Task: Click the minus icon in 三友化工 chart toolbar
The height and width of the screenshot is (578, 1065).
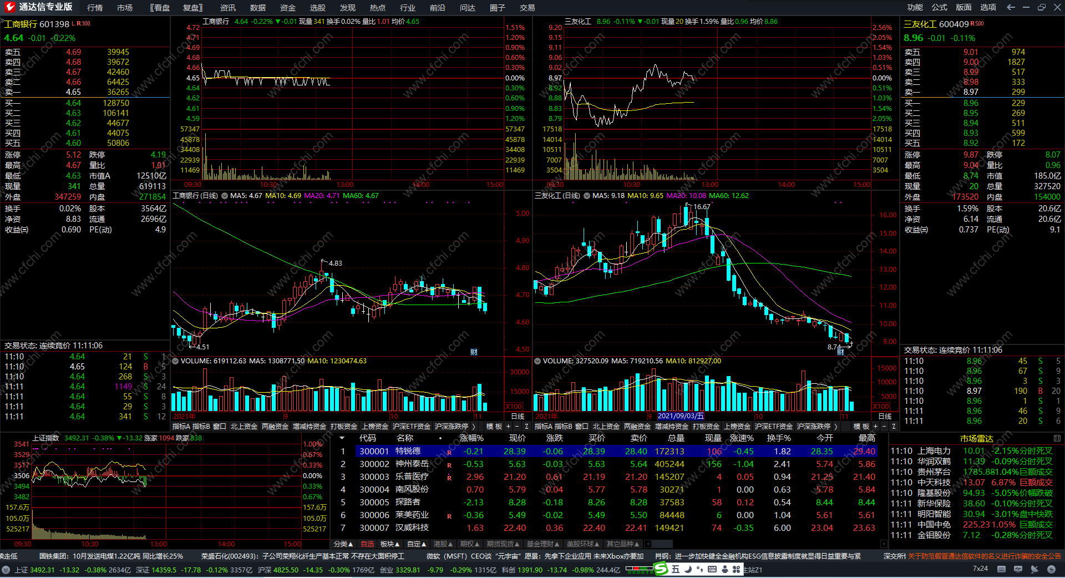Action: tap(884, 426)
